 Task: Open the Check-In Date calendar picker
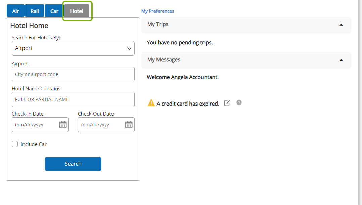pos(63,124)
